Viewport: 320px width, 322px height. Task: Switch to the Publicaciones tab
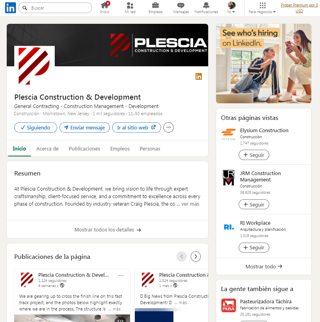point(84,148)
